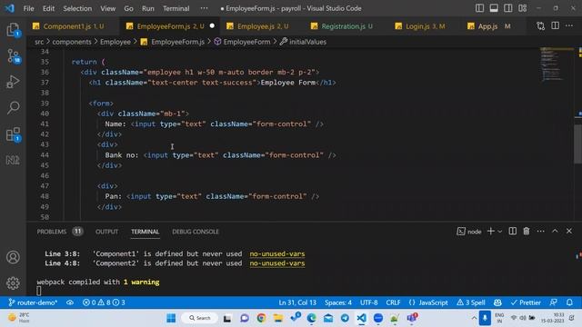This screenshot has height=327, width=582.
Task: Change encoding via UTF-8 status item
Action: click(368, 302)
